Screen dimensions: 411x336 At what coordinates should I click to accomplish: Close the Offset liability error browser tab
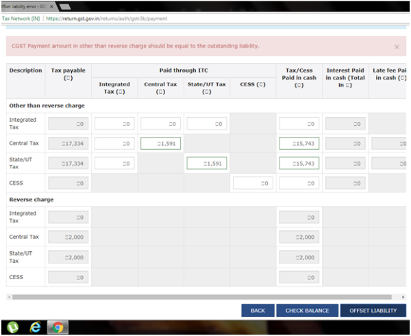53,5
